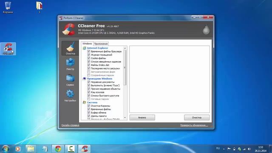Viewport: 272px width, 153px height.
Task: Switch to CCleaner taskbar button
Action: point(85,149)
